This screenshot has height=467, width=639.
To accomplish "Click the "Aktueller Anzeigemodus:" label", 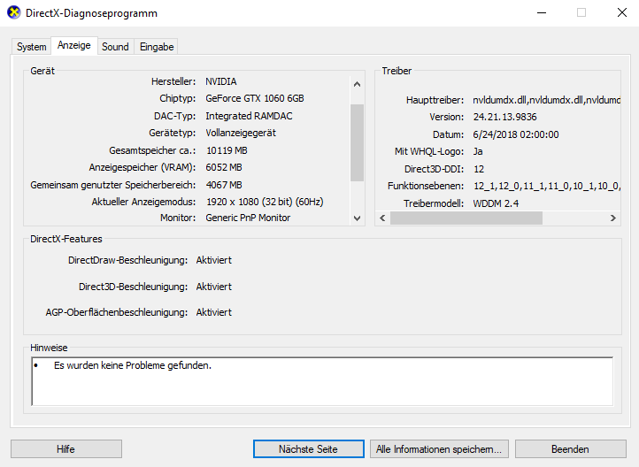I will [143, 202].
